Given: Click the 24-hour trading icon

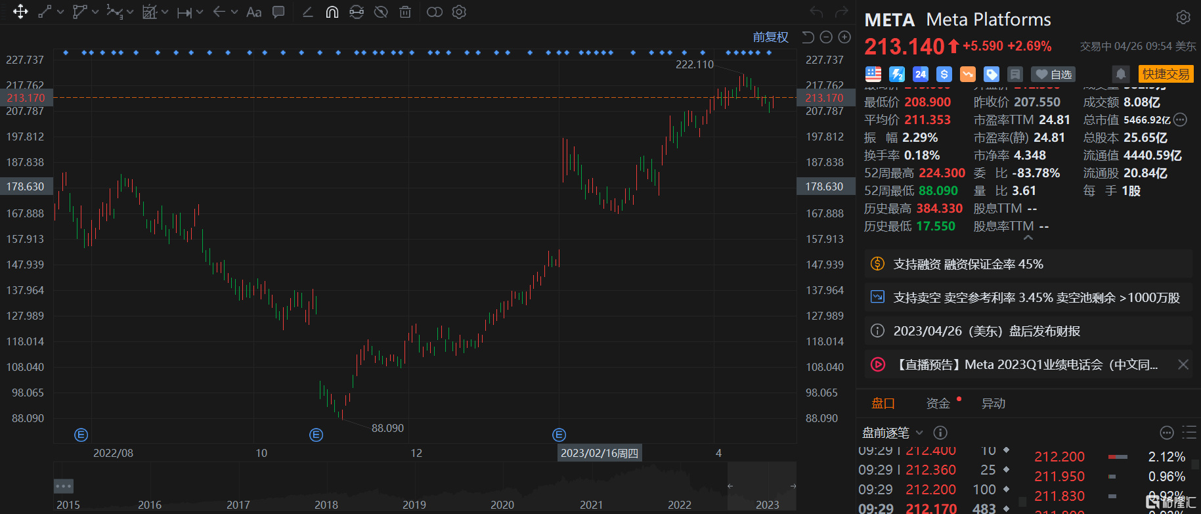Looking at the screenshot, I should [x=921, y=74].
